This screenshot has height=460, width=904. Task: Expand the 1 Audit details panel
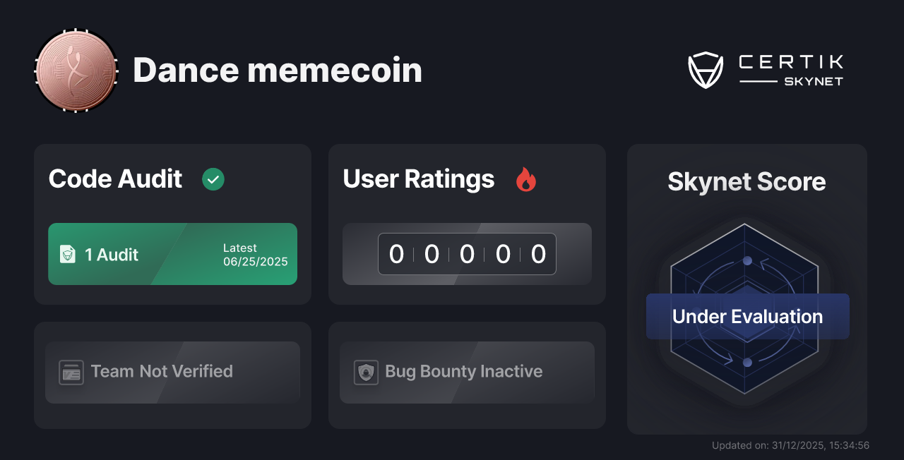(172, 254)
